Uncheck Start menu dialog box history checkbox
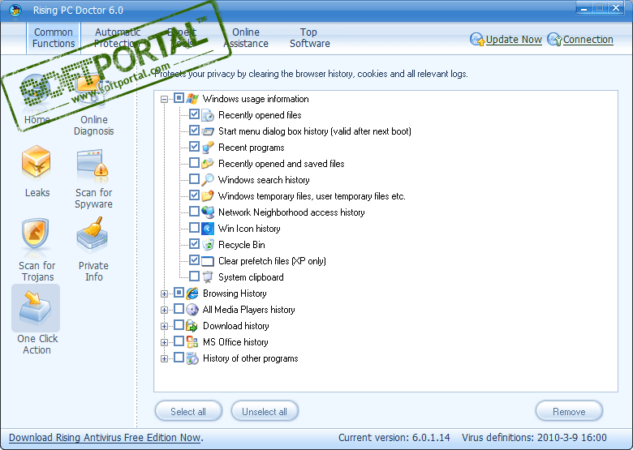633x450 pixels. tap(194, 131)
